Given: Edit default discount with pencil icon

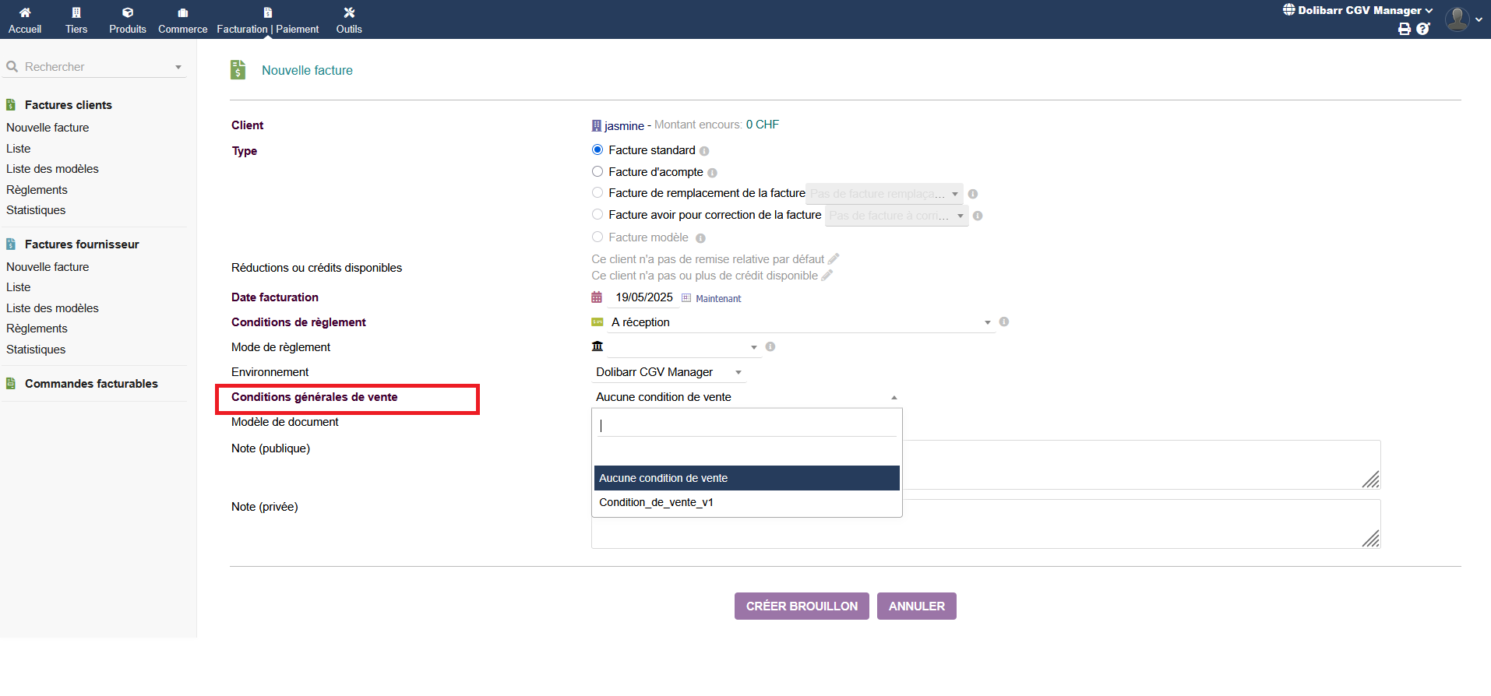Looking at the screenshot, I should coord(834,258).
